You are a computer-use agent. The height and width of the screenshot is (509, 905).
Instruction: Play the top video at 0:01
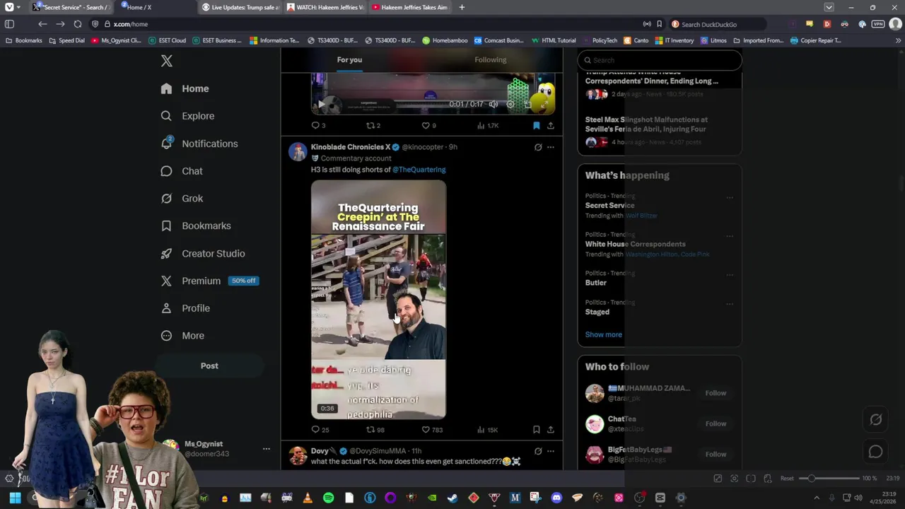click(x=321, y=105)
